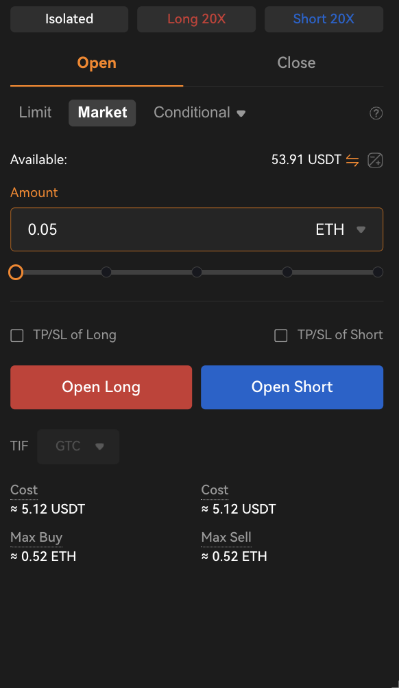Click the help question mark icon
Image resolution: width=399 pixels, height=688 pixels.
pyautogui.click(x=376, y=113)
